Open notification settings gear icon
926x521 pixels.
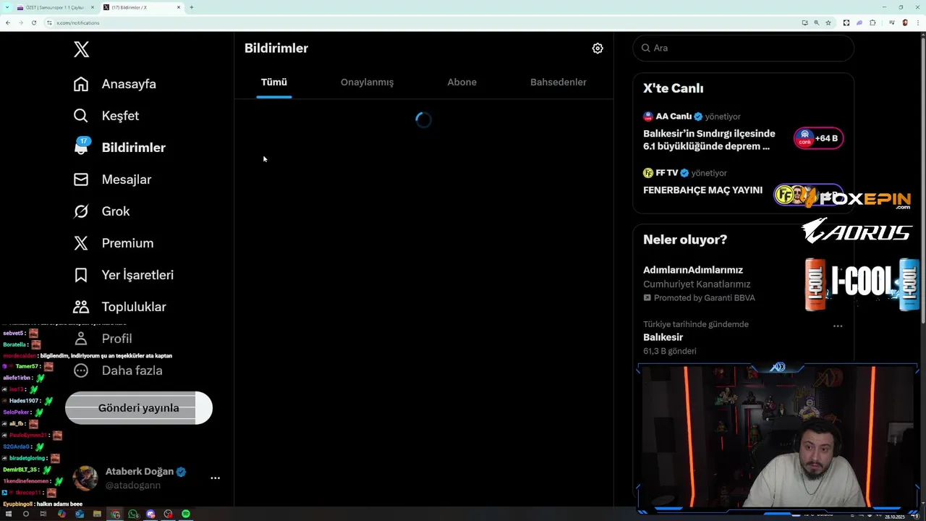[598, 48]
